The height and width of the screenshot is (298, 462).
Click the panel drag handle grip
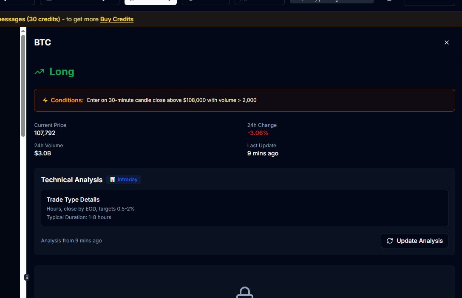coord(26,277)
